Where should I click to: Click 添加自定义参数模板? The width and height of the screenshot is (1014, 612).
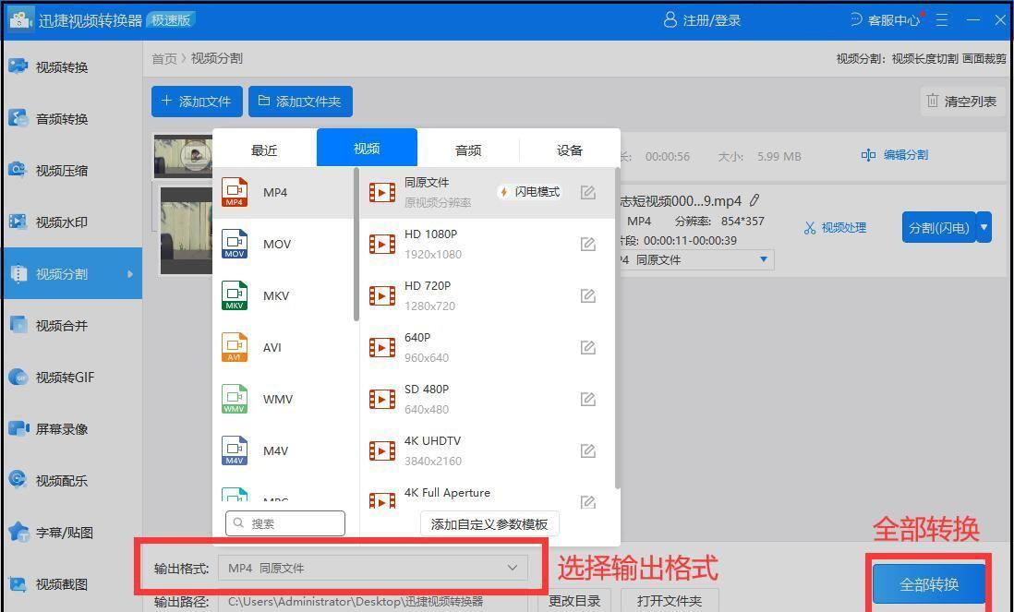pos(489,524)
